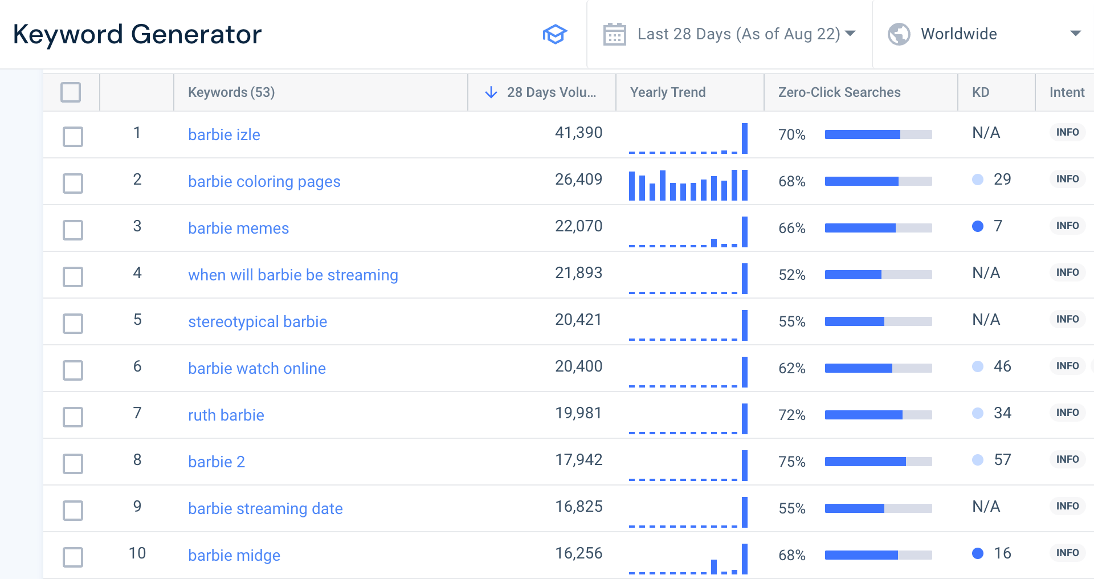This screenshot has height=579, width=1094.
Task: Click the graduation cap tutorial icon
Action: (555, 34)
